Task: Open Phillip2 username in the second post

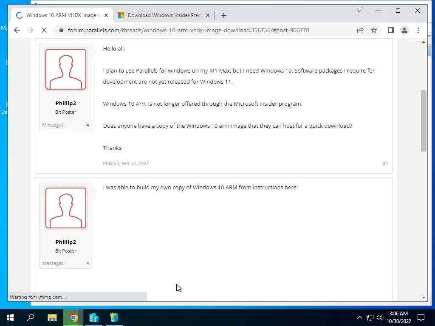Action: [x=66, y=242]
